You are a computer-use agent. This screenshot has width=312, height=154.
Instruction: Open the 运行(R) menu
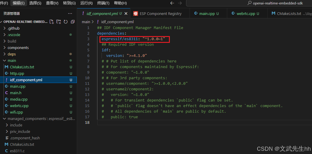click(87, 3)
